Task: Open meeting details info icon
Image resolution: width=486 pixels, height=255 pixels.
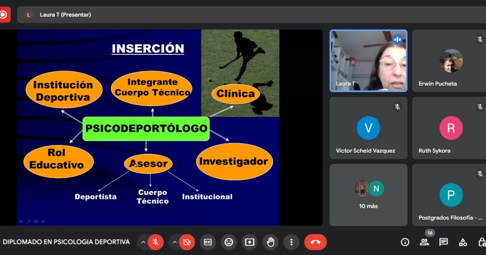Action: 405,242
